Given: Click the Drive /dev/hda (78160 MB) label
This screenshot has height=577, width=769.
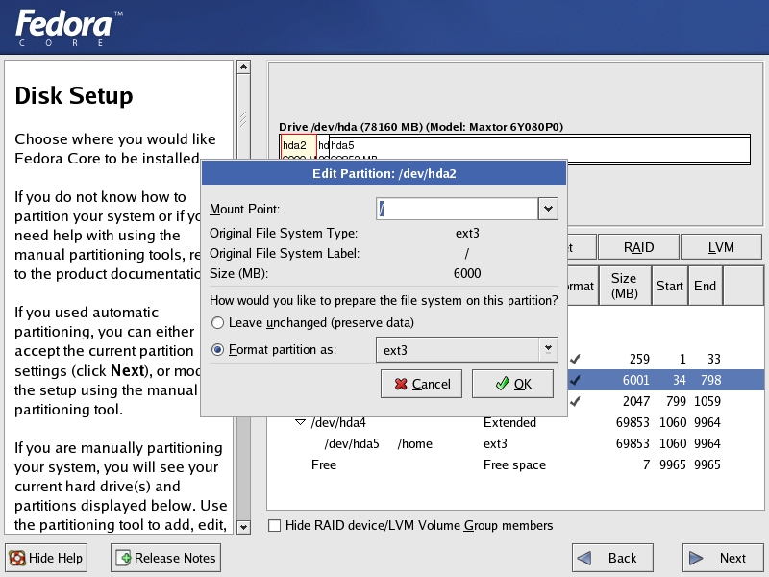Looking at the screenshot, I should [421, 127].
